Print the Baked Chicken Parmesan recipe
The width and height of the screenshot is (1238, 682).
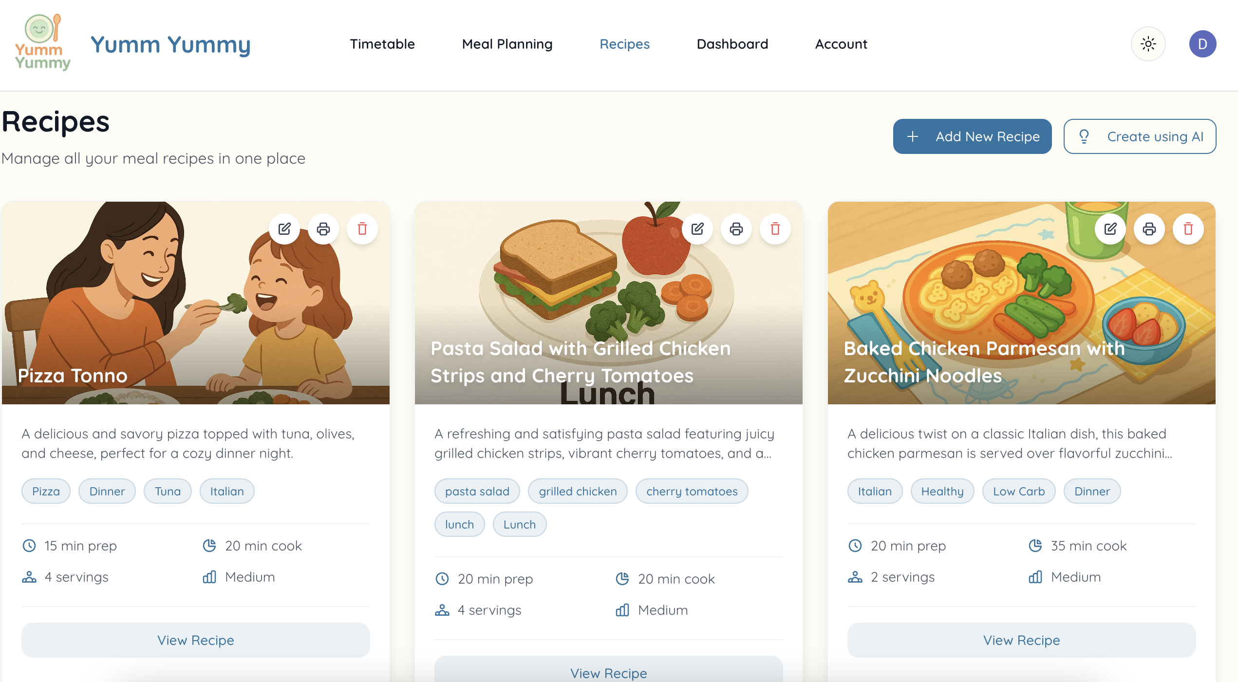(x=1149, y=229)
